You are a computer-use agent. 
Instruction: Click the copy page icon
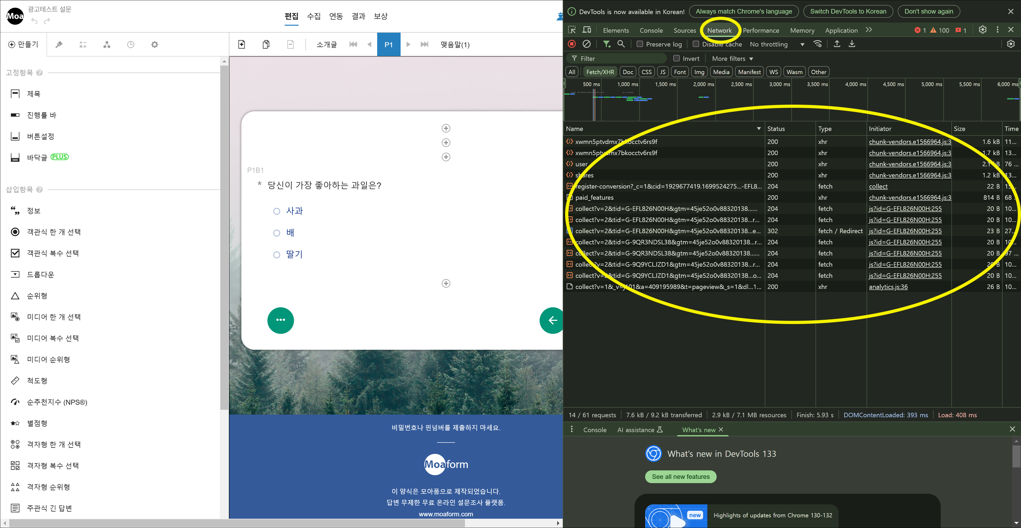266,44
